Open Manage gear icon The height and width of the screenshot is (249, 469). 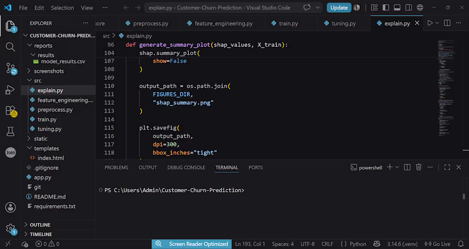pyautogui.click(x=11, y=229)
